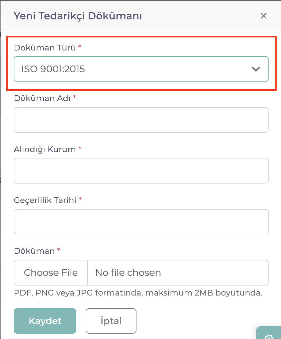281x339 pixels.
Task: Cancel with the İptal button
Action: click(111, 321)
